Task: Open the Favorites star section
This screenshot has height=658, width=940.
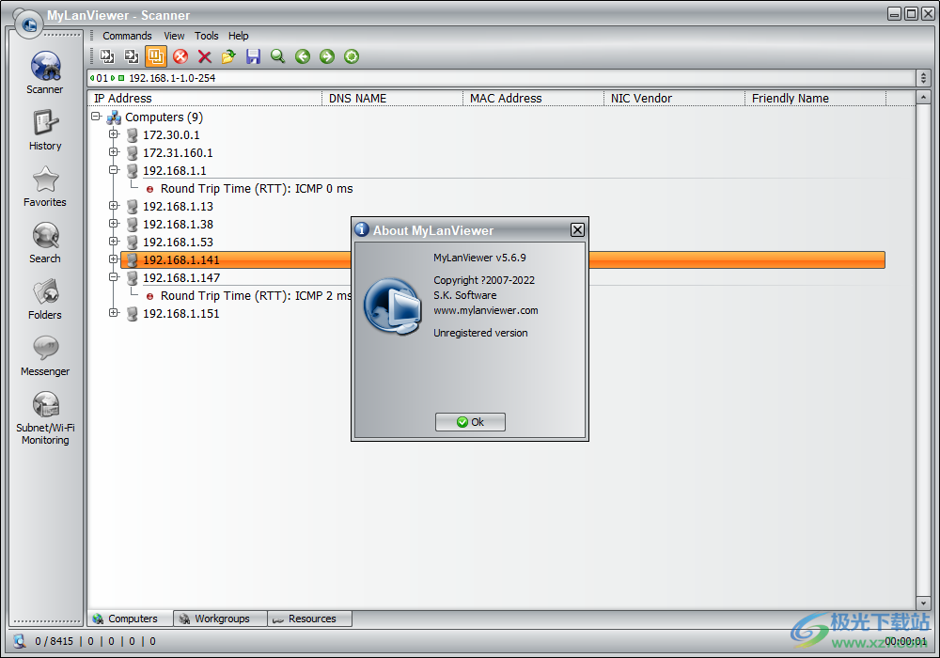Action: (45, 186)
